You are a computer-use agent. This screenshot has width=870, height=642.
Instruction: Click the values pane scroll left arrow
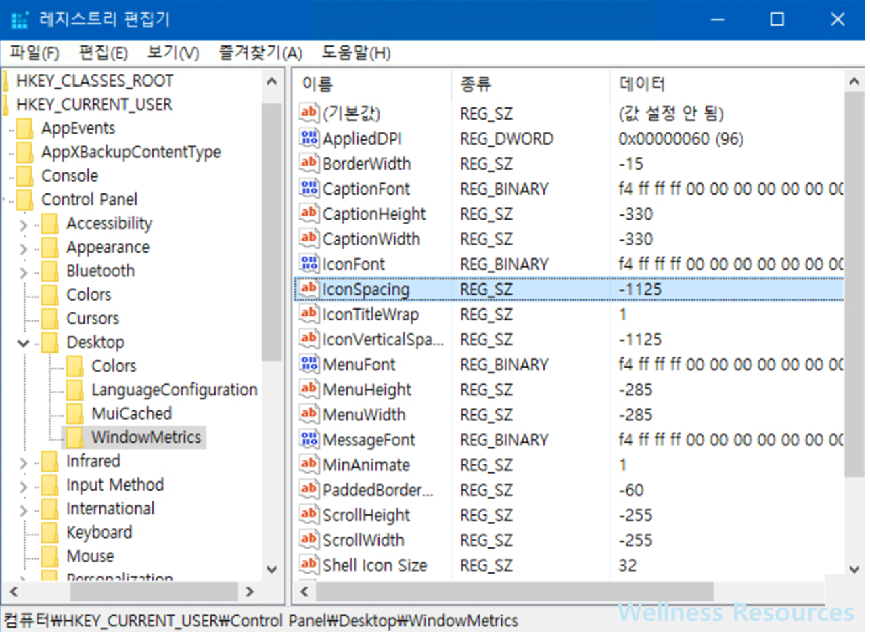coord(305,592)
